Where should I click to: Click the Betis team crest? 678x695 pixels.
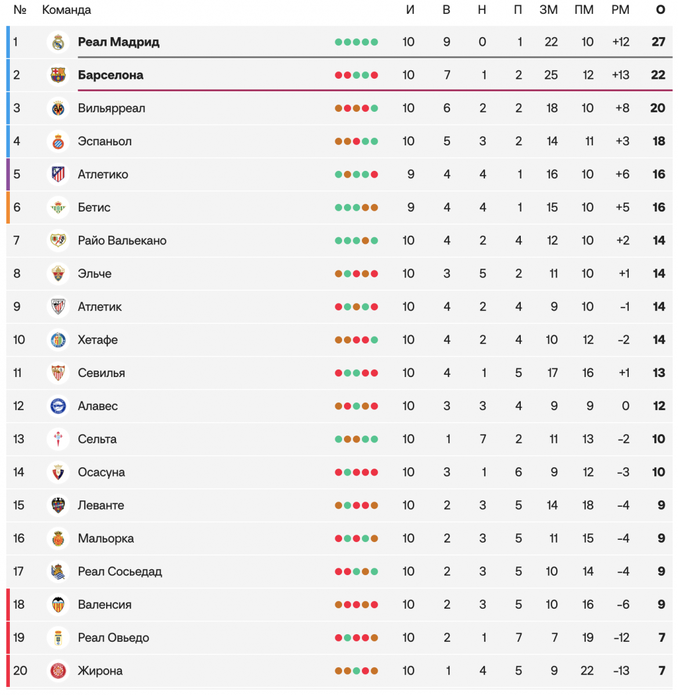point(58,207)
